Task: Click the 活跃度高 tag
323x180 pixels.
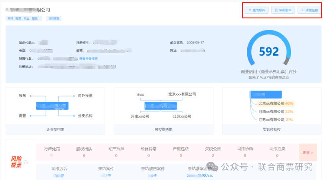Action: coord(54,19)
